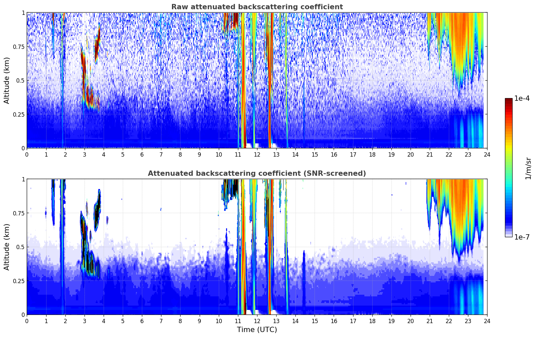Click the '0.75' altitude tick of the Raw plot
The height and width of the screenshot is (337, 535).
pos(19,47)
